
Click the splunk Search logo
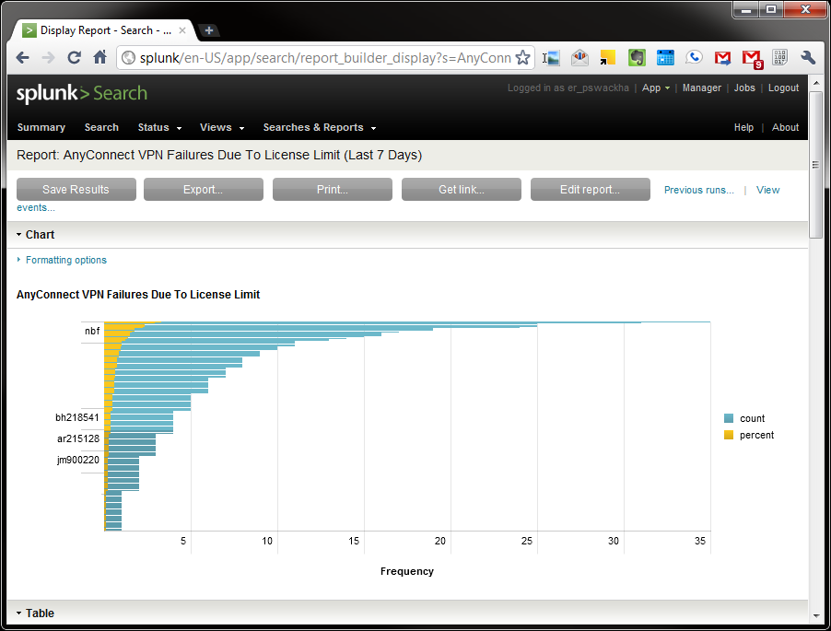[82, 93]
